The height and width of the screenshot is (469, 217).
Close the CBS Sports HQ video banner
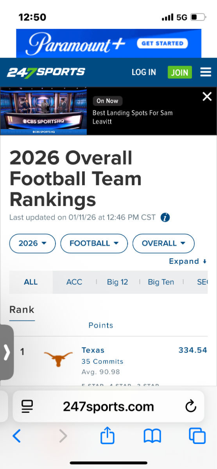(x=207, y=97)
